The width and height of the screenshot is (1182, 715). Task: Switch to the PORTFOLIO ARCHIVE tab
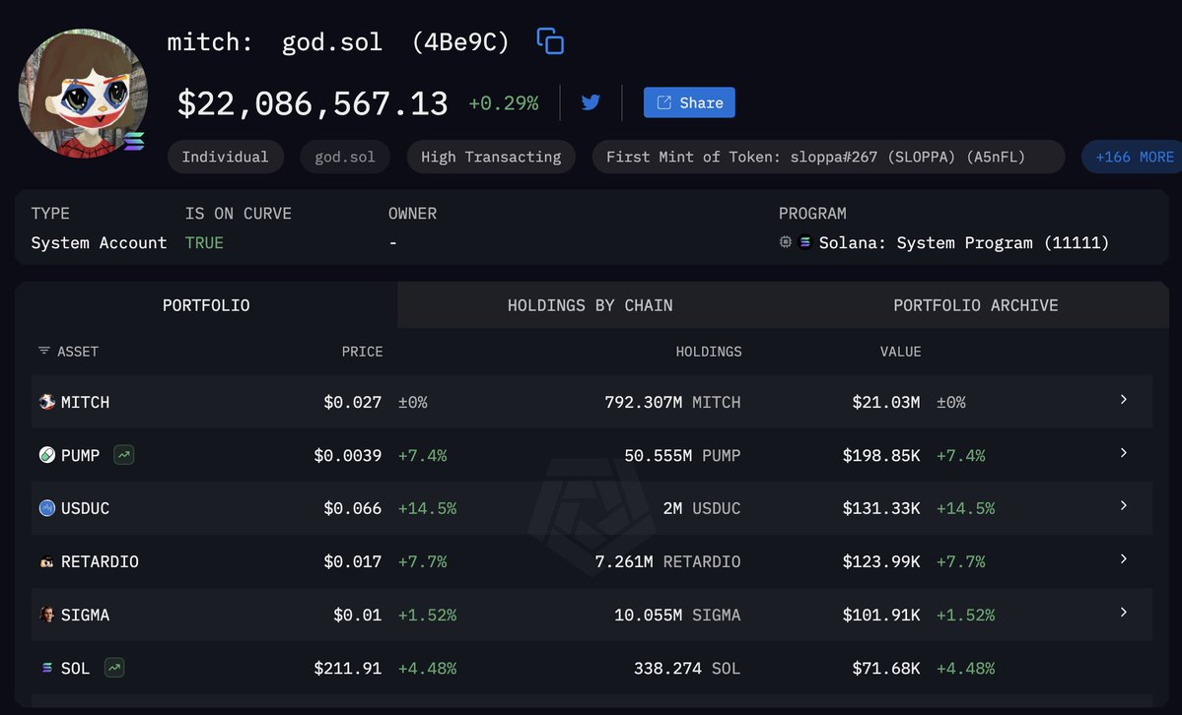(975, 305)
